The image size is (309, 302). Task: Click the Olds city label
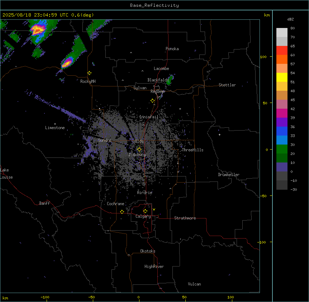[139, 141]
